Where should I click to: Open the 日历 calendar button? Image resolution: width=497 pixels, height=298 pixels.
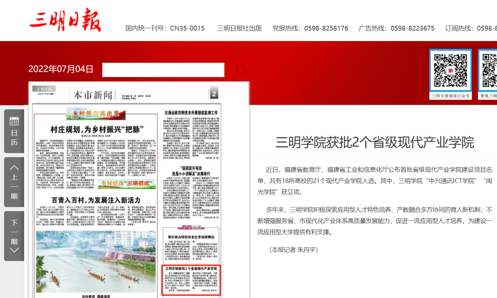coord(14,131)
